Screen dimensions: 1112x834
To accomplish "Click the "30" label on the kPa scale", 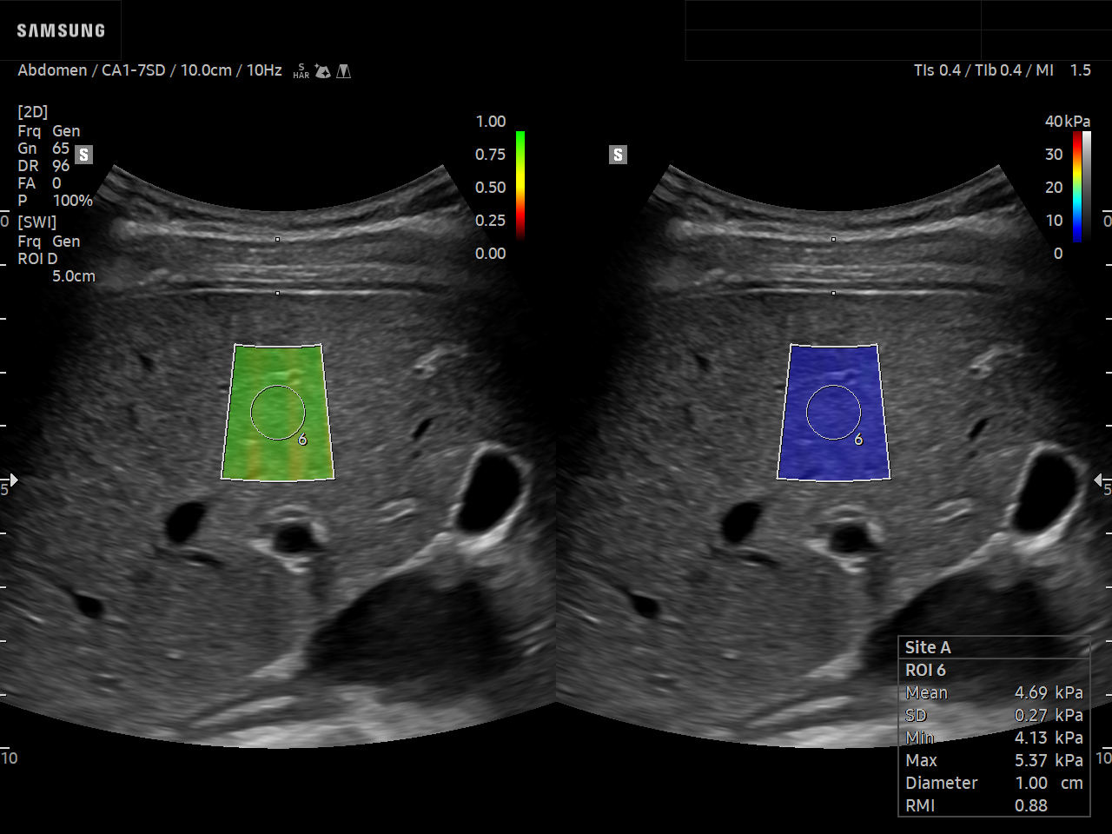I will 1054,155.
